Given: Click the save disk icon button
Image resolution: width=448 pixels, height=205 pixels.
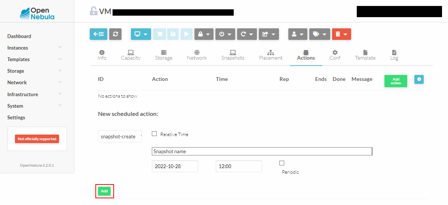Looking at the screenshot, I should 173,34.
